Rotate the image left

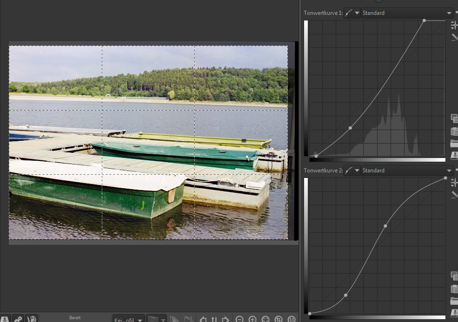[203, 319]
